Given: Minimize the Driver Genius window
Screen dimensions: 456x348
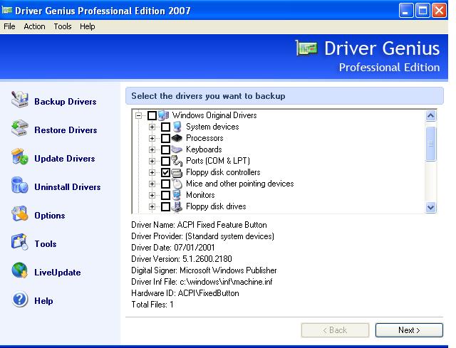Looking at the screenshot, I should 405,11.
